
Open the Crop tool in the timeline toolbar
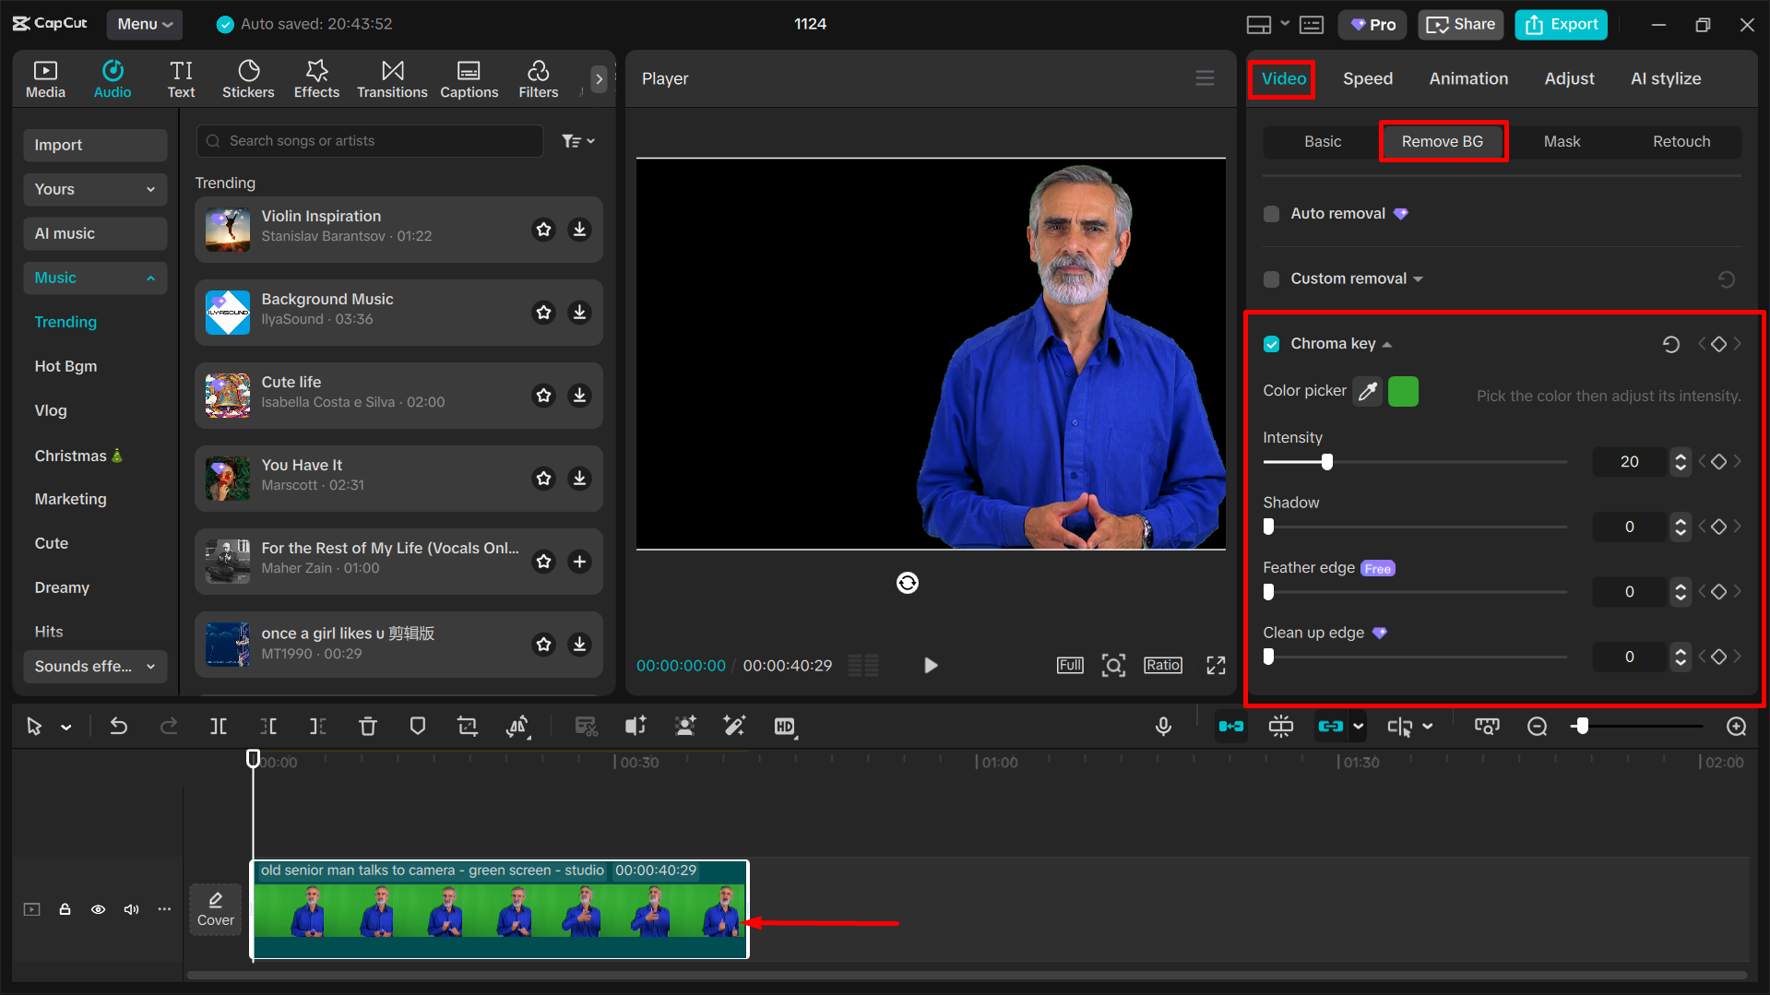468,726
